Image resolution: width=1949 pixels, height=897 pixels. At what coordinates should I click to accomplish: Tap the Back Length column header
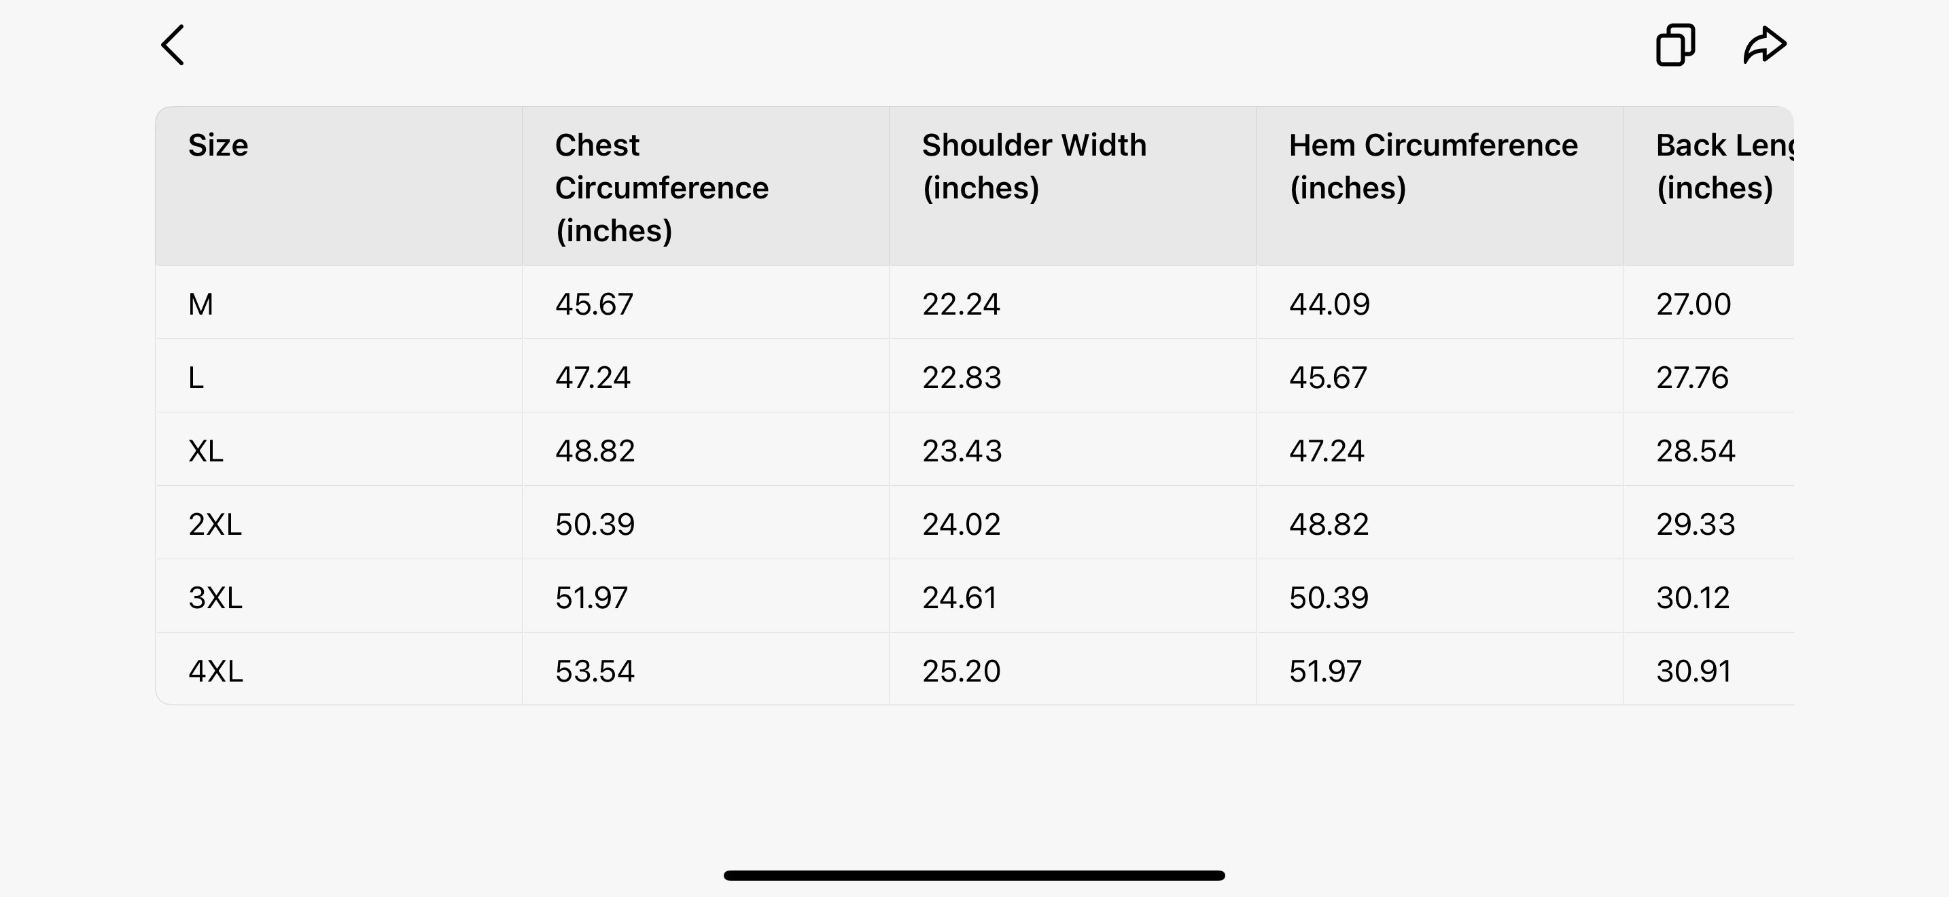1723,166
